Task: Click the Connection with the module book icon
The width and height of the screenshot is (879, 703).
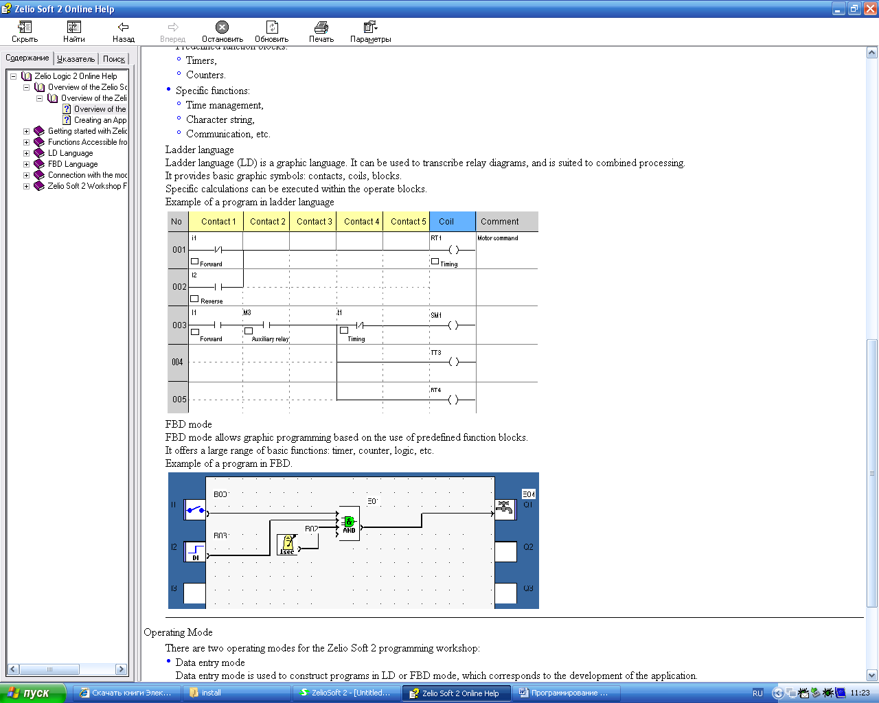Action: (39, 175)
